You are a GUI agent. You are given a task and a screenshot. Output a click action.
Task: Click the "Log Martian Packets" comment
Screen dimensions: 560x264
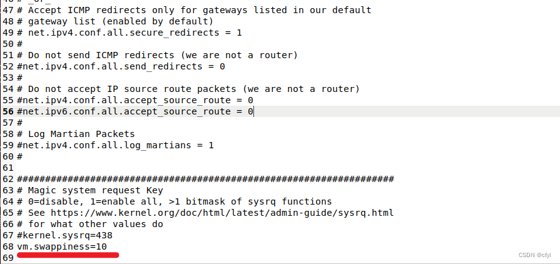point(76,134)
